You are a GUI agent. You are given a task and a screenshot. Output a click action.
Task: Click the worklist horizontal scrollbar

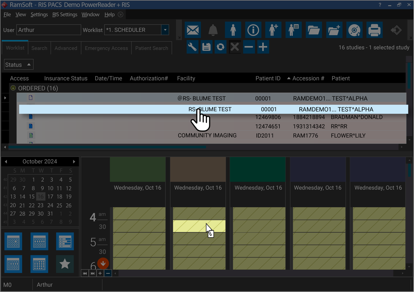pyautogui.click(x=107, y=147)
